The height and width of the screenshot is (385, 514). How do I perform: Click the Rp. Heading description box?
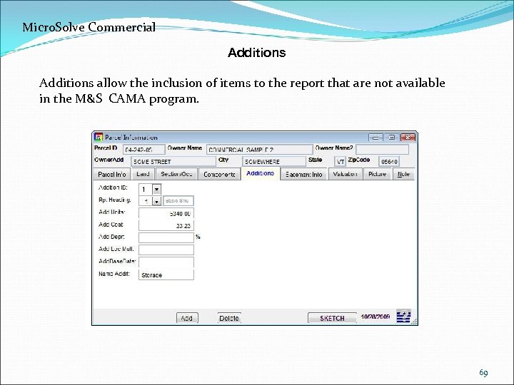[178, 200]
